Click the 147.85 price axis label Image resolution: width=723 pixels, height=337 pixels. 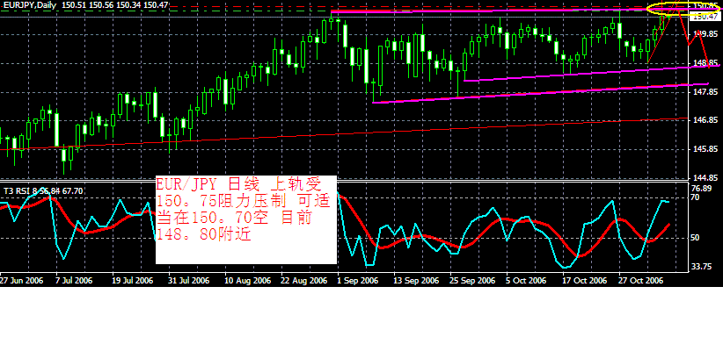705,92
